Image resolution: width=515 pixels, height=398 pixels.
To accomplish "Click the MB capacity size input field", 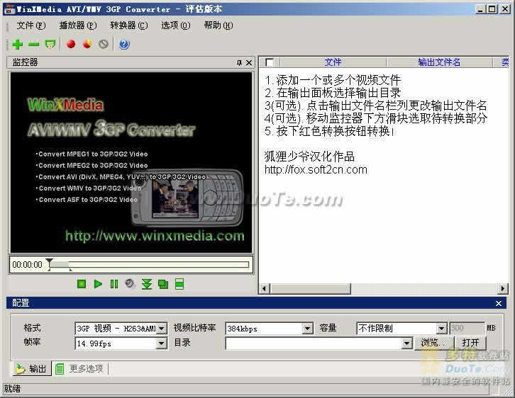I will [x=467, y=328].
